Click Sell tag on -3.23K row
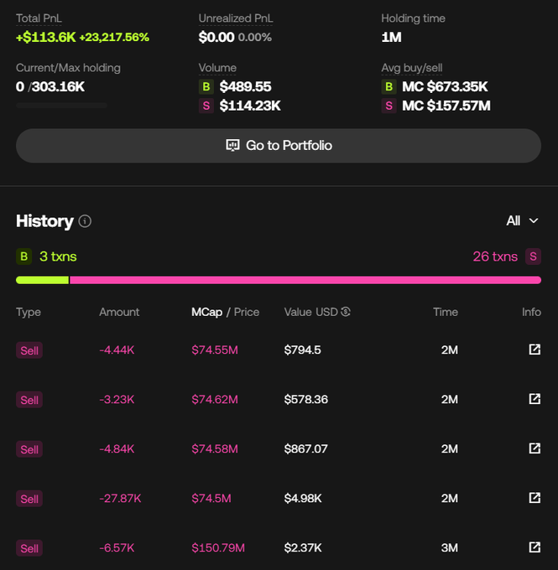Image resolution: width=558 pixels, height=570 pixels. pyautogui.click(x=29, y=400)
